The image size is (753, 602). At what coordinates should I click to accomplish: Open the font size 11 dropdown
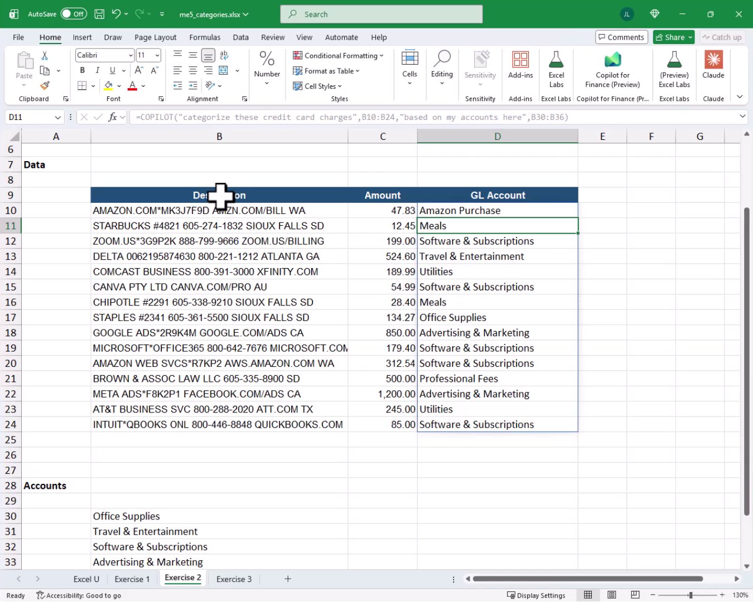coord(157,55)
